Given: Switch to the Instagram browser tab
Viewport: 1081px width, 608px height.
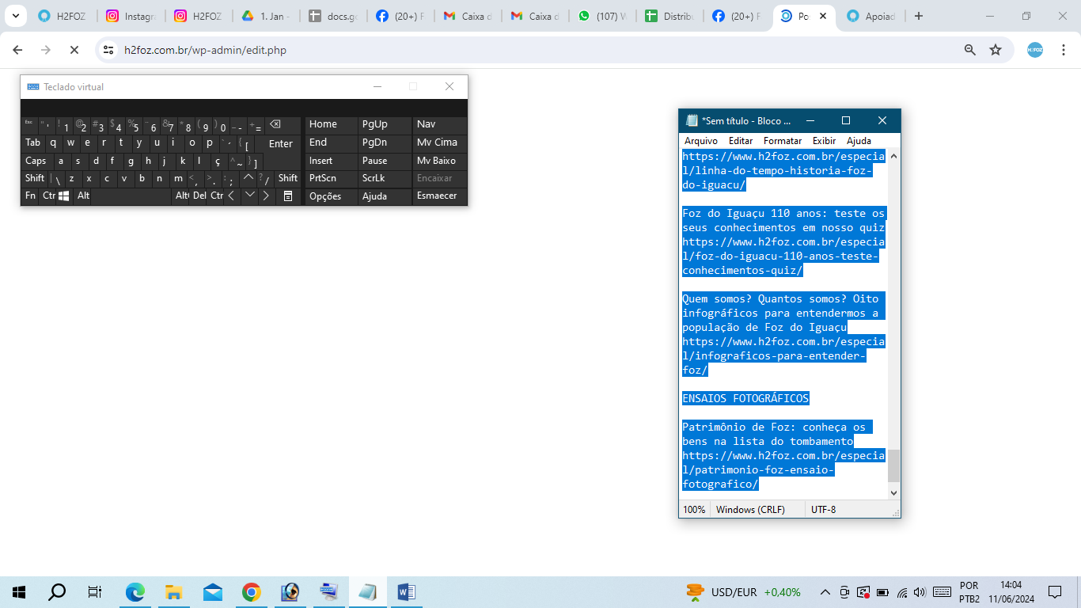Looking at the screenshot, I should point(131,16).
